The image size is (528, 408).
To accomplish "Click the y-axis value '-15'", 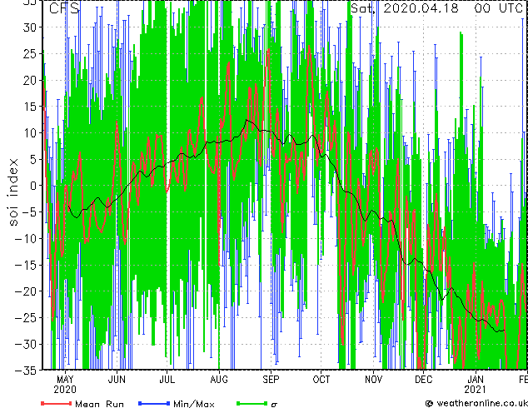I will click(x=26, y=266).
